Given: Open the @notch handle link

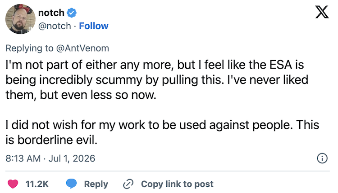Looking at the screenshot, I should [55, 26].
